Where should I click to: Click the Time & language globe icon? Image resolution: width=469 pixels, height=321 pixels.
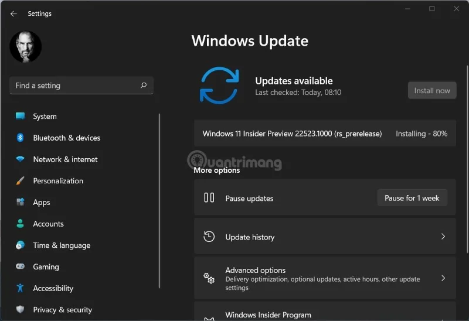coord(20,245)
